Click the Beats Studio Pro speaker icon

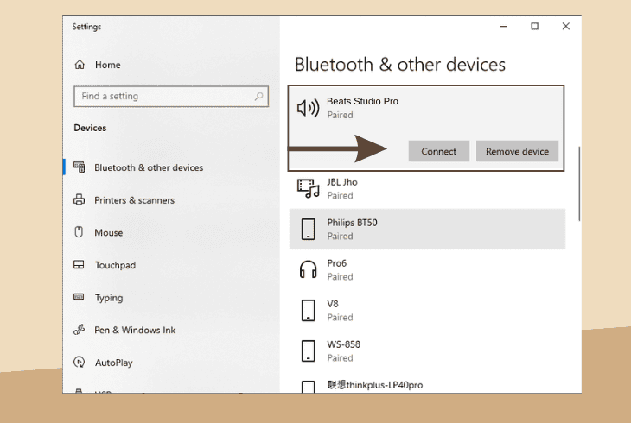309,108
